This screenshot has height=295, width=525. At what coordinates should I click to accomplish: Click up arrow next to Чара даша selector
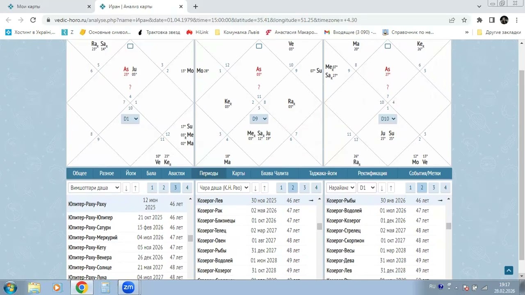coord(265,188)
